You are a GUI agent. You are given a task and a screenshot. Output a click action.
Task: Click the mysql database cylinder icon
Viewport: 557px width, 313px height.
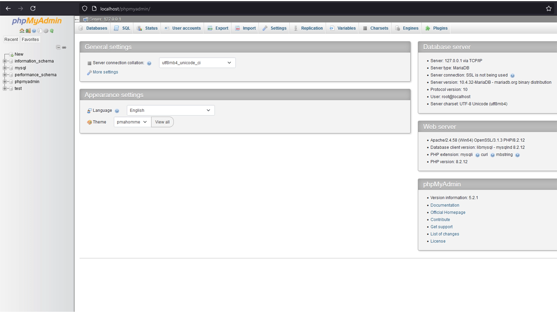[x=11, y=68]
